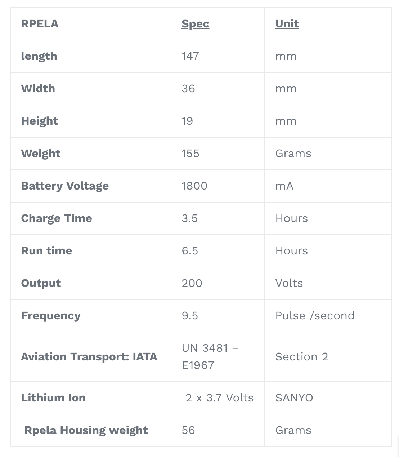Select the Width row label
The image size is (399, 457).
tap(38, 89)
